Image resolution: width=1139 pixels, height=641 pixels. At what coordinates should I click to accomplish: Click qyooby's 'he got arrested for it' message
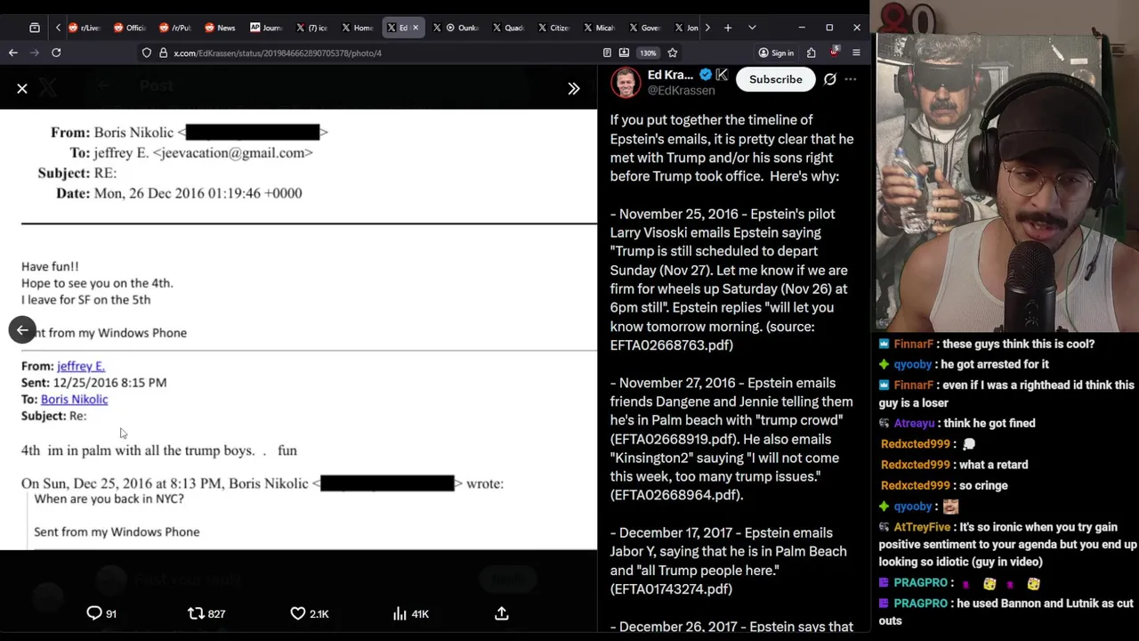(x=996, y=364)
